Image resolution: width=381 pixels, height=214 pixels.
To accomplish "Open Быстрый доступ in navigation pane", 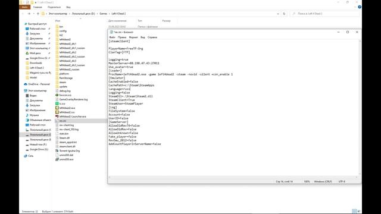I will (x=37, y=24).
